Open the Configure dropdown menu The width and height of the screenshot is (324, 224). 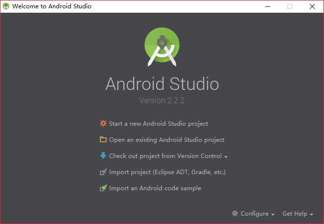[253, 213]
